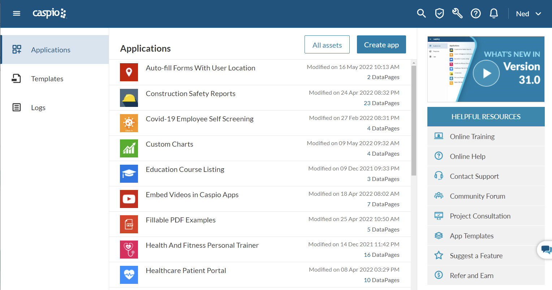This screenshot has width=552, height=290.
Task: Go to Logs in the sidebar
Action: pos(38,108)
